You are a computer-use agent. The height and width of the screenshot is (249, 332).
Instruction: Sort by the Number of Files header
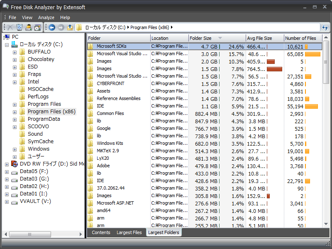pos(303,38)
